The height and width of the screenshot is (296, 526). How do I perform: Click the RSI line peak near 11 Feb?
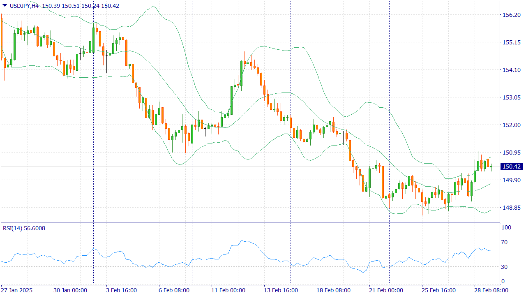242,240
